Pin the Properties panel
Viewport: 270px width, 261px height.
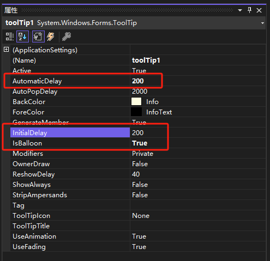tap(249, 10)
